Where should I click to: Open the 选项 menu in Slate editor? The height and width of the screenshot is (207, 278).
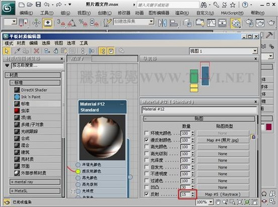tap(71, 43)
